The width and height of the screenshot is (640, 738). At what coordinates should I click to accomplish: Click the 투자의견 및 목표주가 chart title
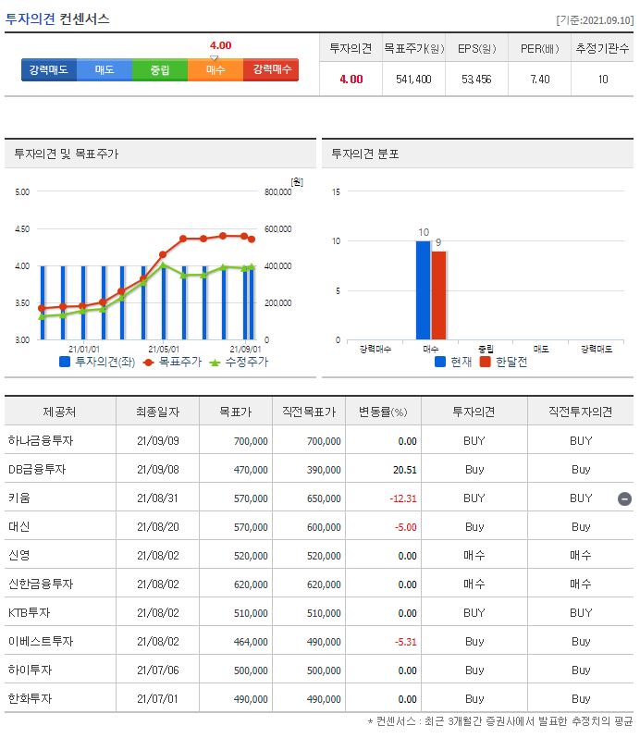click(x=67, y=154)
